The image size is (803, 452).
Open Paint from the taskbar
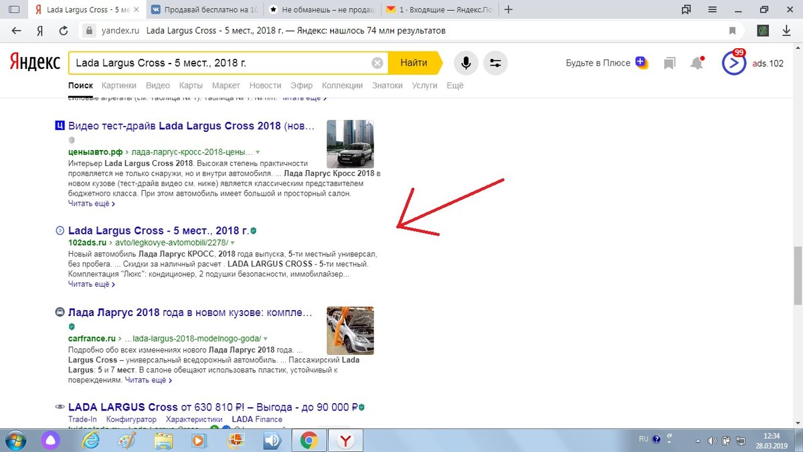[x=126, y=441]
